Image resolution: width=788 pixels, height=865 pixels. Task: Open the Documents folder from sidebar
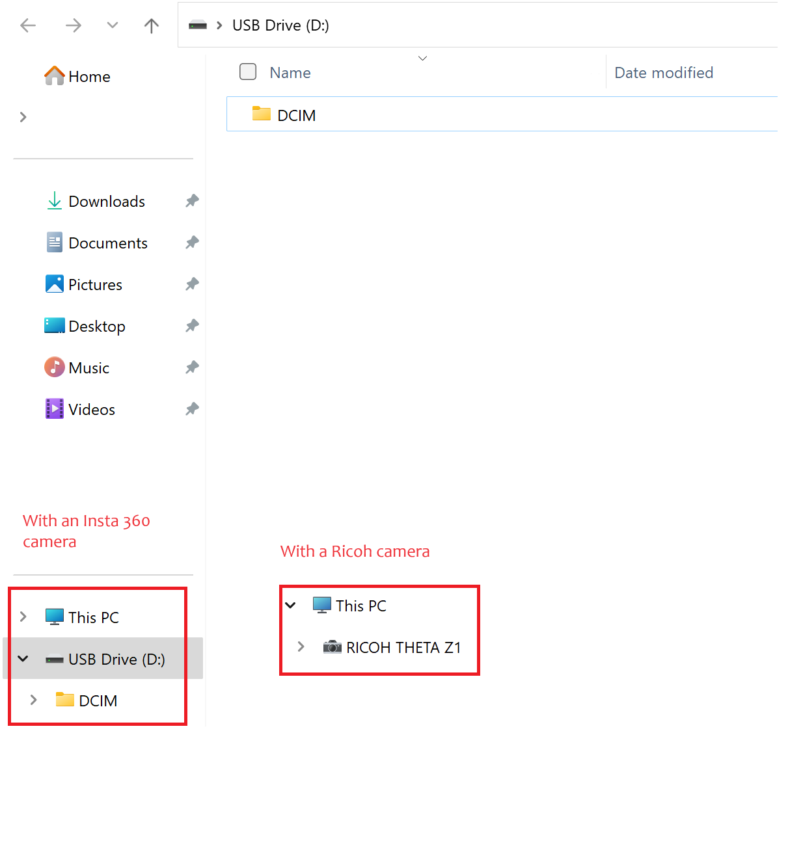pos(108,243)
